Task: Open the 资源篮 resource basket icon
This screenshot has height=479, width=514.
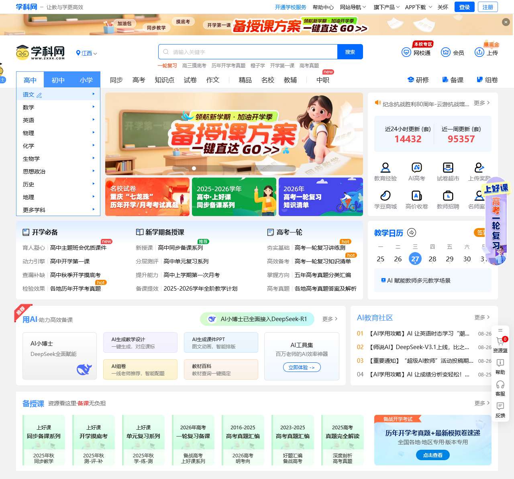Action: 500,341
